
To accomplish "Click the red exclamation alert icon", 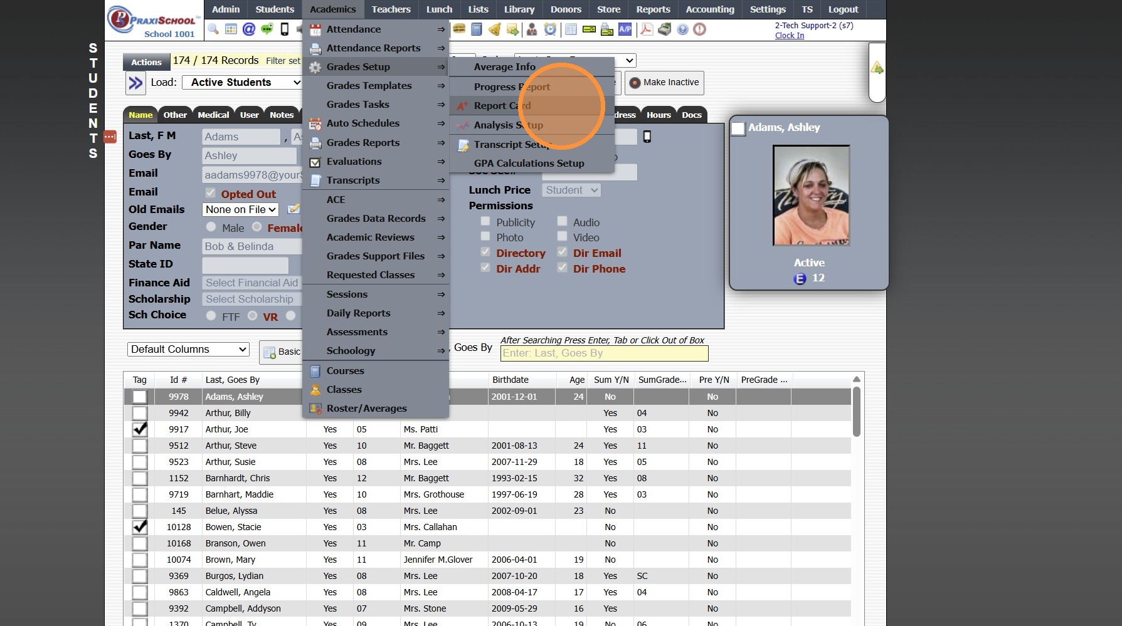I will coord(700,29).
